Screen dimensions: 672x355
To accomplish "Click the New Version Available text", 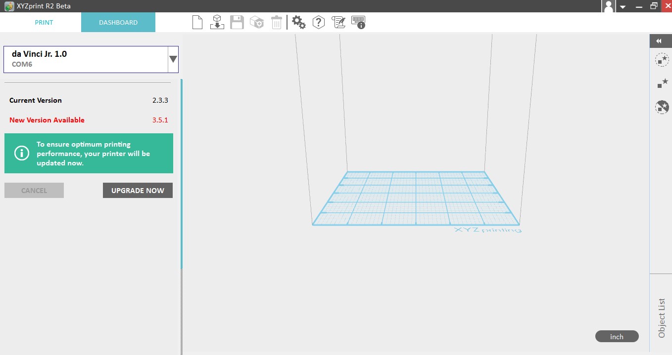I will point(47,120).
